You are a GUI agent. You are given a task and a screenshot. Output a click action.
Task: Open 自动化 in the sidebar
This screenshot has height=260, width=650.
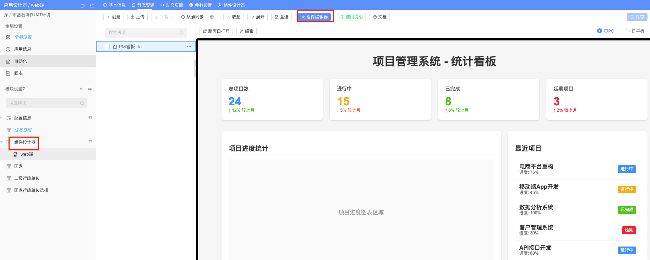(x=48, y=61)
